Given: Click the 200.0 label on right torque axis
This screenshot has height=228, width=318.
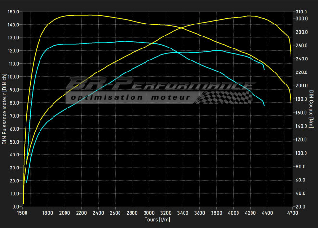Looking at the screenshot, I should click(x=301, y=86).
